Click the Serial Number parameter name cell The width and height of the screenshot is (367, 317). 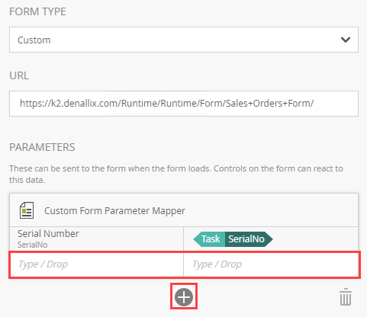97,239
